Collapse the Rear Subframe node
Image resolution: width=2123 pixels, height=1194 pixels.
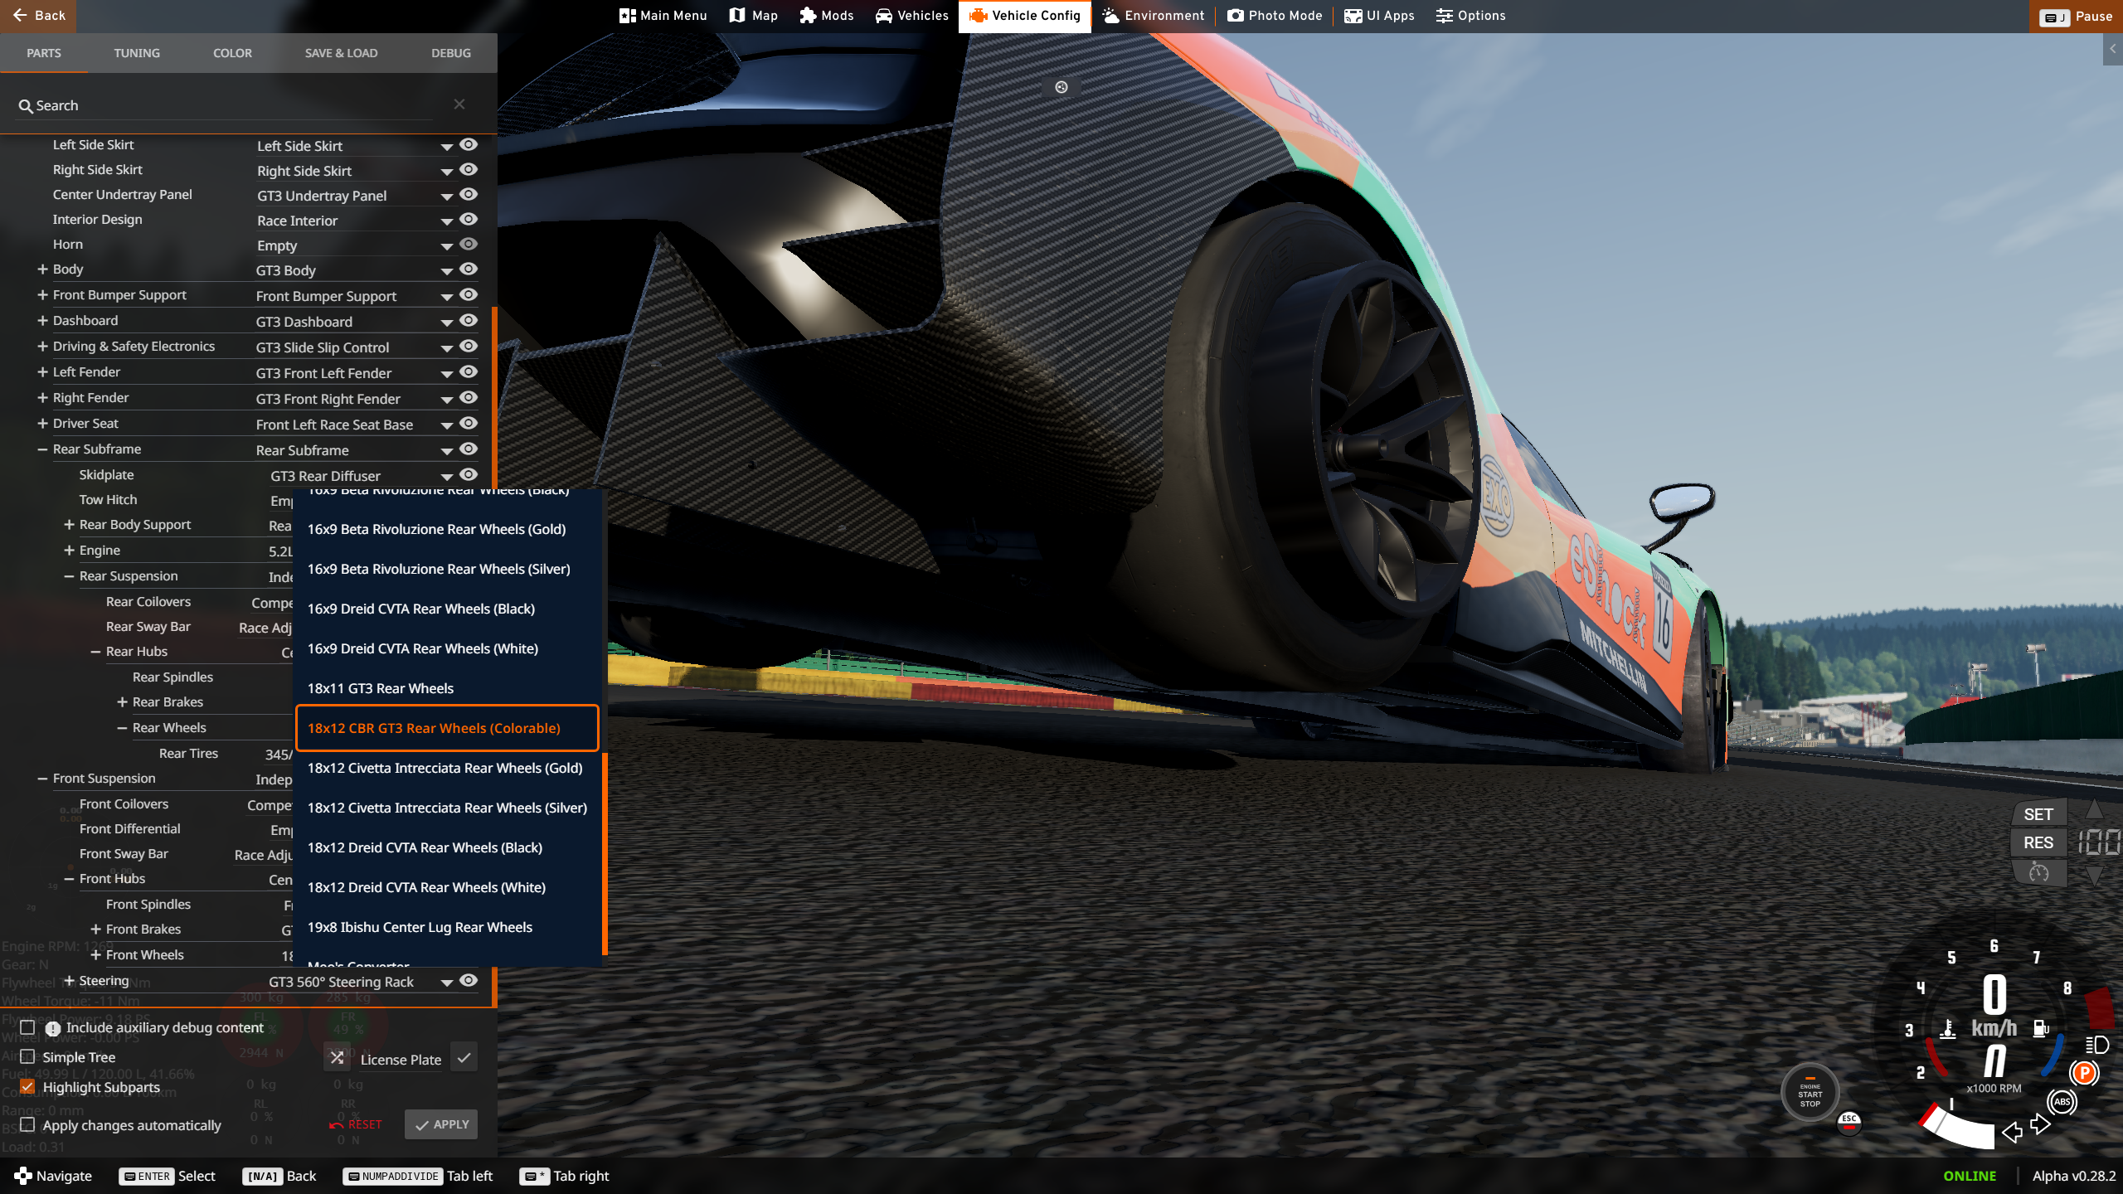pos(42,449)
